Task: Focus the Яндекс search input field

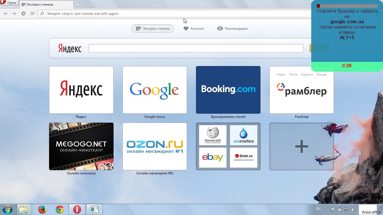Action: tap(196, 48)
